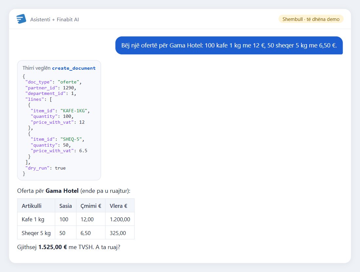Click the 'Thirri veglën' label text

pos(37,68)
